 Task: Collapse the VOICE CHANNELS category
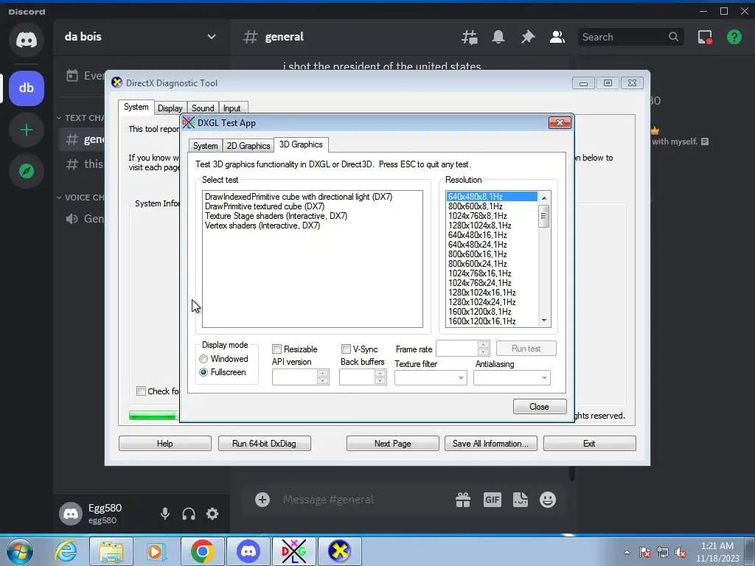80,198
